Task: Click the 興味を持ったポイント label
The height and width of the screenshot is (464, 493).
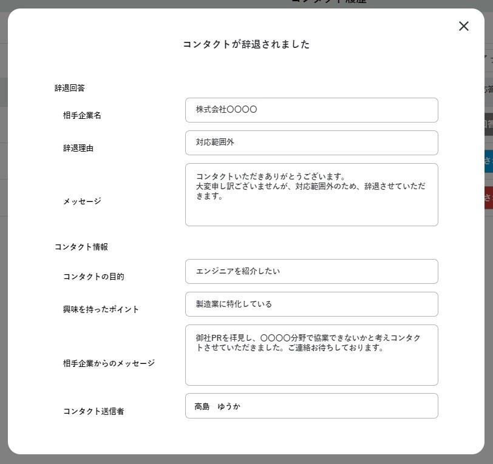Action: tap(101, 309)
